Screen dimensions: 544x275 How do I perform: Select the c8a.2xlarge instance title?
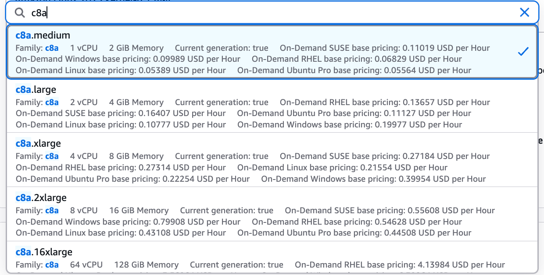tap(41, 198)
